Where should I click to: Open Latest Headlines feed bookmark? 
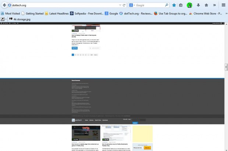57,14
